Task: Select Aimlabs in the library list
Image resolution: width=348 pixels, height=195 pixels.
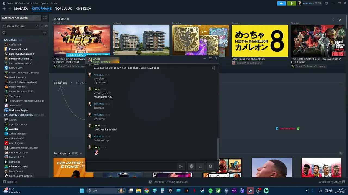Action: pos(13,129)
